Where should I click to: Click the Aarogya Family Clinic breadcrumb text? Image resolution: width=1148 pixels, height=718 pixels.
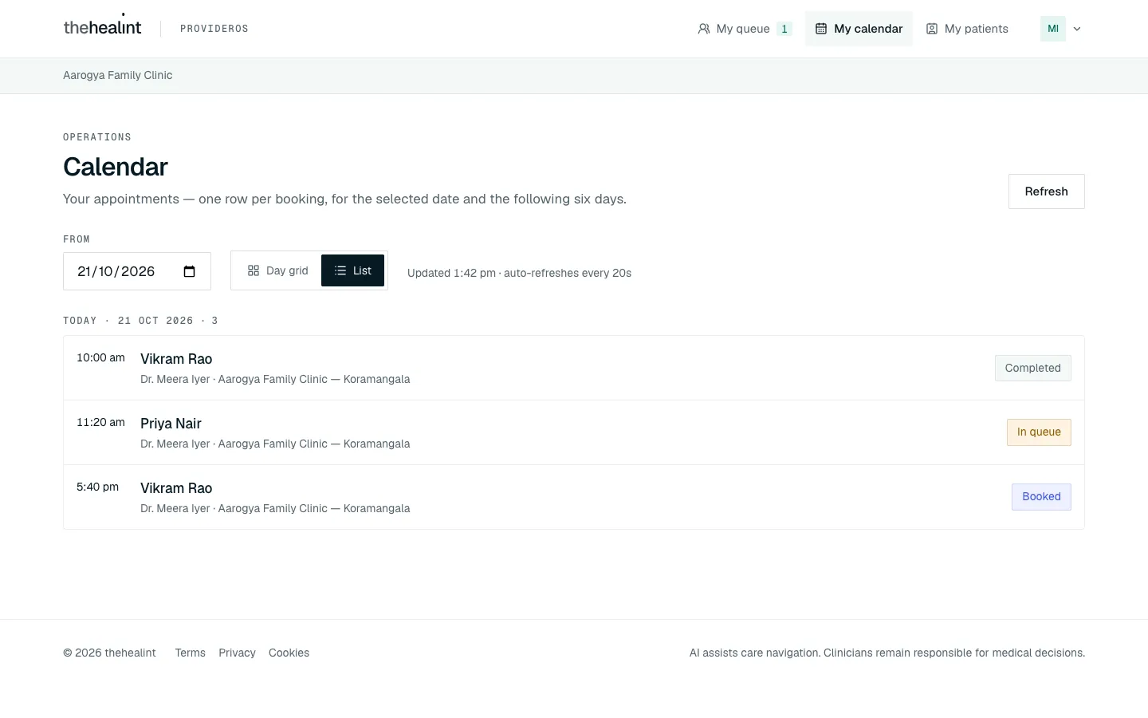coord(118,75)
